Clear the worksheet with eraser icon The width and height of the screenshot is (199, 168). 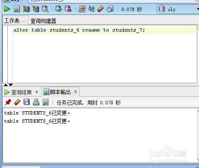tap(101, 9)
